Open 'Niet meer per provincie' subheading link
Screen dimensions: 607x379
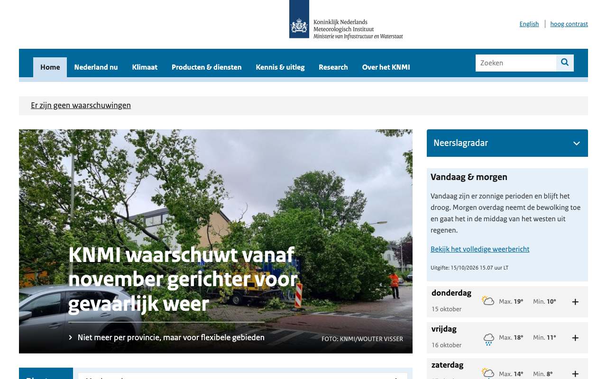[x=171, y=338]
